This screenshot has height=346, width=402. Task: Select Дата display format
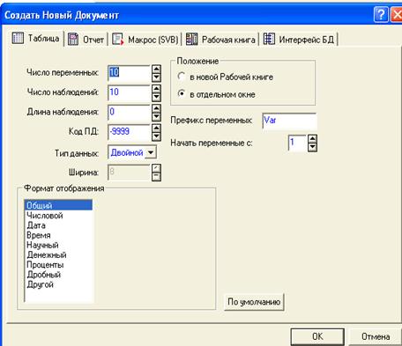(x=58, y=225)
